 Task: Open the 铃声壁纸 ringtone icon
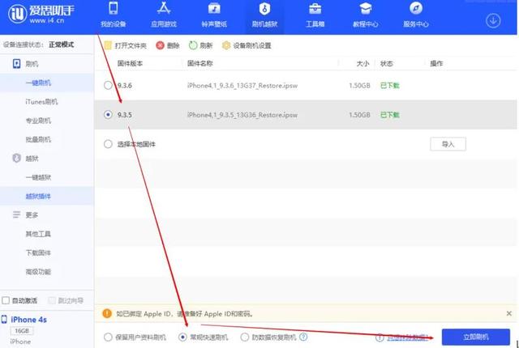pyautogui.click(x=214, y=9)
